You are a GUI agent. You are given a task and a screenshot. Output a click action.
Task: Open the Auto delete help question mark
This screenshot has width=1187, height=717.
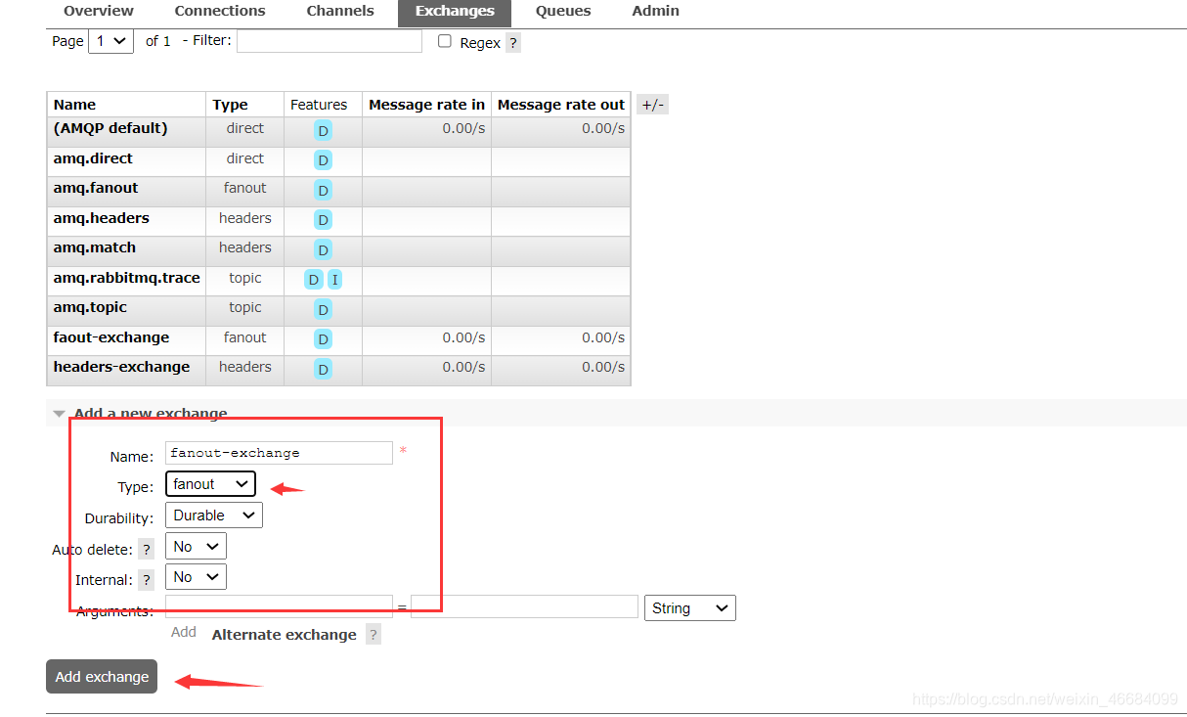[146, 550]
